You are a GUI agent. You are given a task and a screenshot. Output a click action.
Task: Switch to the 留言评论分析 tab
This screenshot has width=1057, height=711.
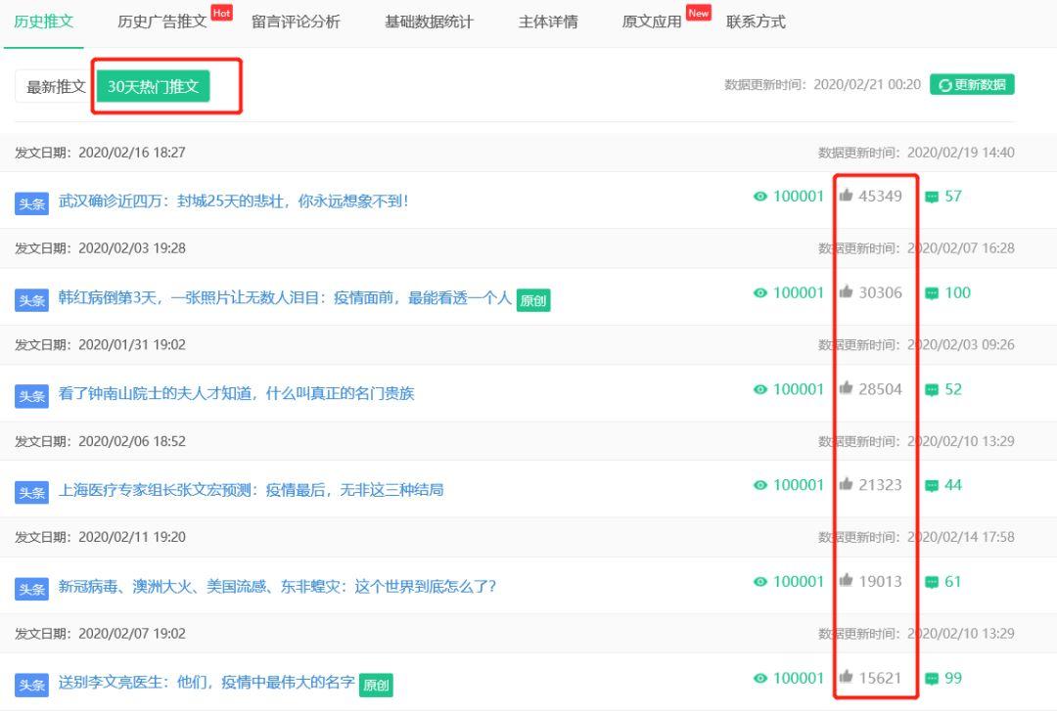point(296,22)
